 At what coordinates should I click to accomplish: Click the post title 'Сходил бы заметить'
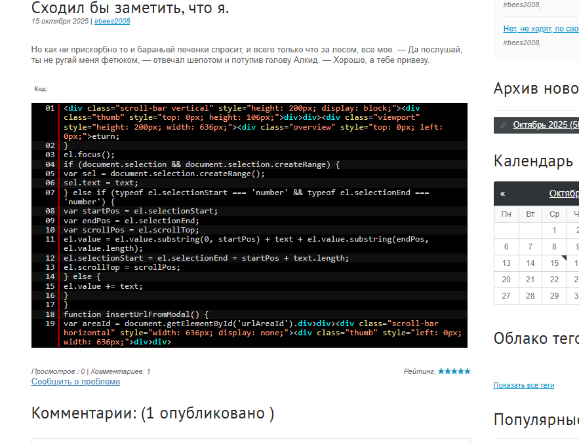pos(130,8)
